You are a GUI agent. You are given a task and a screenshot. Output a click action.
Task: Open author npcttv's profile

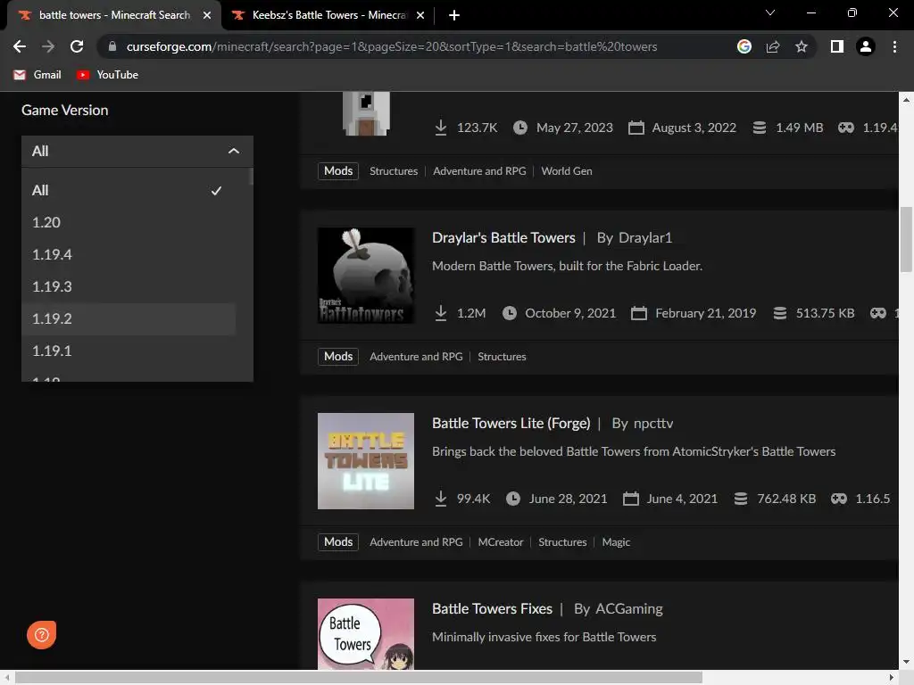click(652, 424)
